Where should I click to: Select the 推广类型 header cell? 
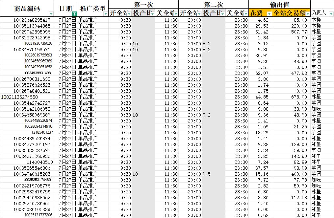point(93,9)
